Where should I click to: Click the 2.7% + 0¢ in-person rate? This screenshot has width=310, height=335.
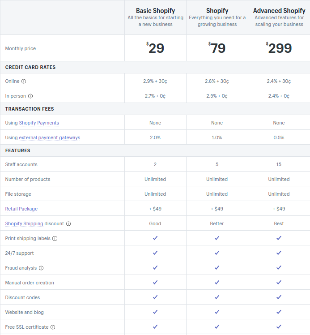click(x=155, y=96)
